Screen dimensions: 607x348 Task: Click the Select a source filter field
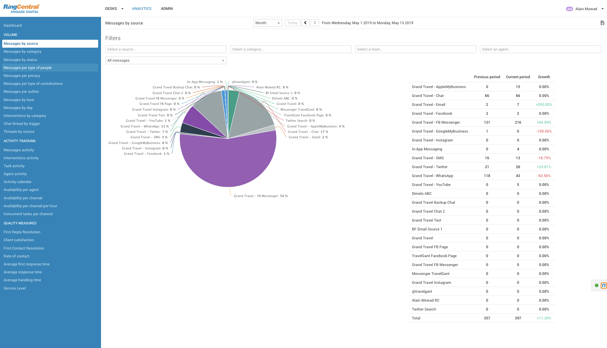pos(165,49)
